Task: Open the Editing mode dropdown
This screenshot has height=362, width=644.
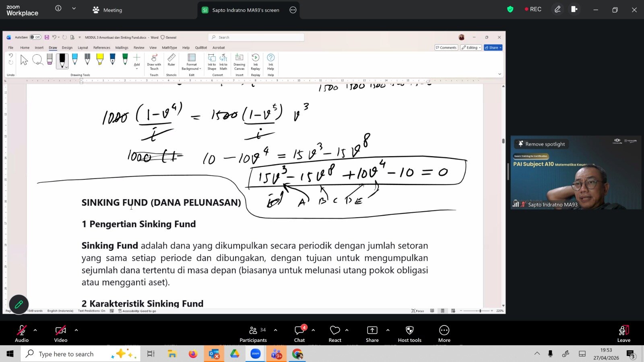Action: 471,47
